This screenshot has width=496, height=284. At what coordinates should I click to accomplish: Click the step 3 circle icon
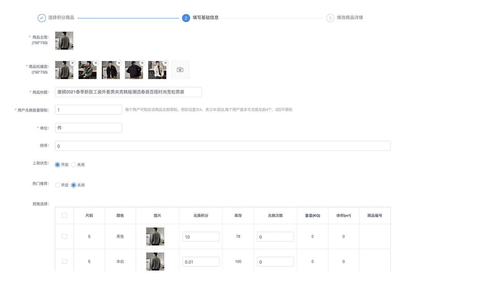[330, 18]
